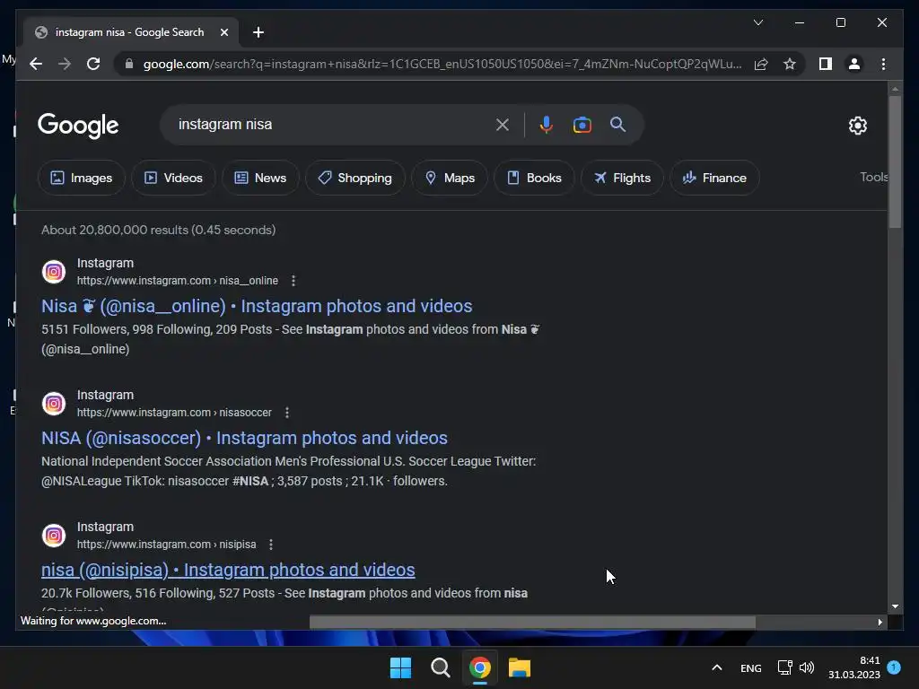919x689 pixels.
Task: Open the taskbar network icon
Action: (784, 667)
